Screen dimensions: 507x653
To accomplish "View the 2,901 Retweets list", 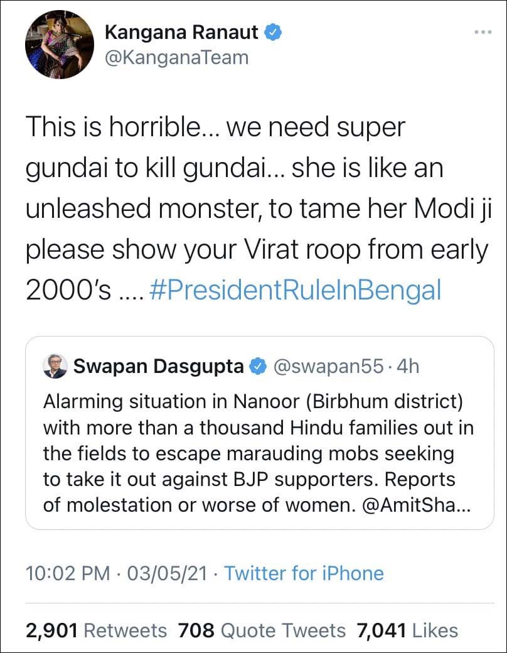I will point(96,630).
